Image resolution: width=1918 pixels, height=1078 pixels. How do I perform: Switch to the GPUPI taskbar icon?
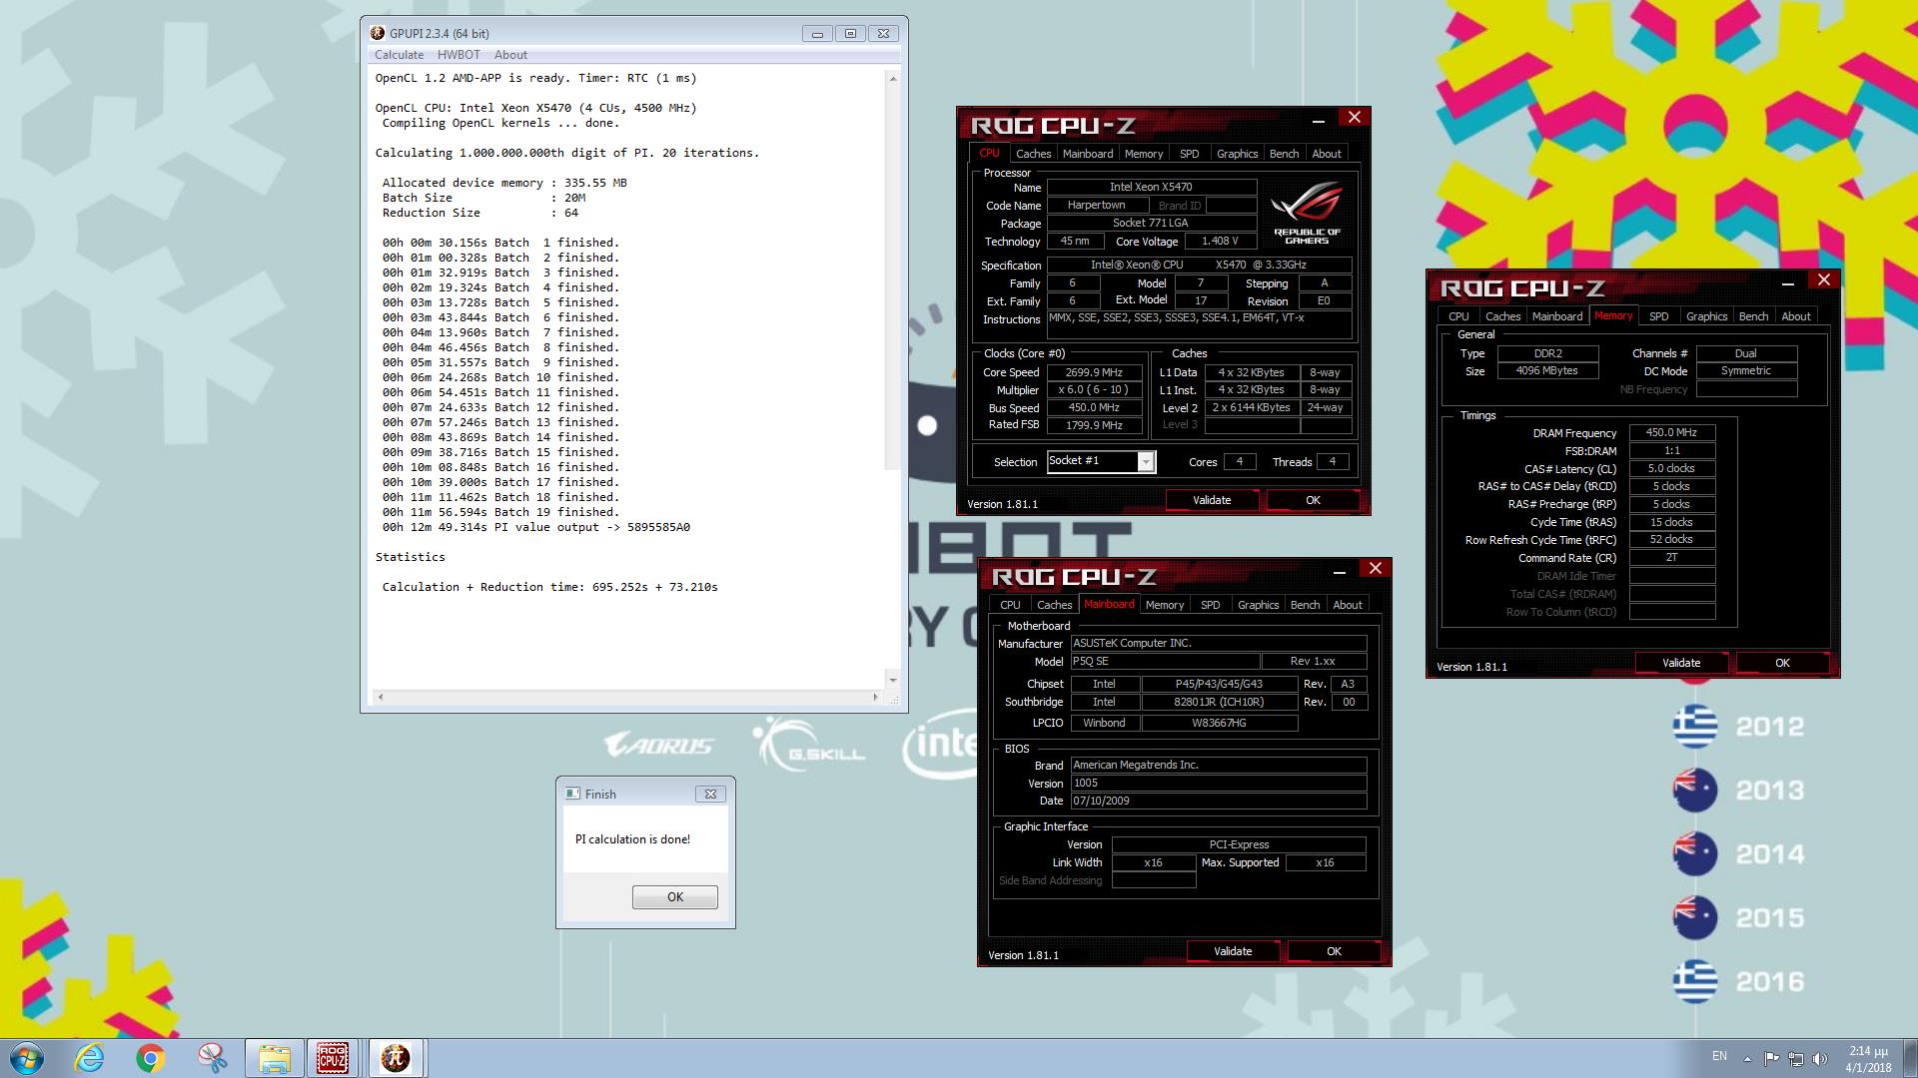pyautogui.click(x=396, y=1058)
